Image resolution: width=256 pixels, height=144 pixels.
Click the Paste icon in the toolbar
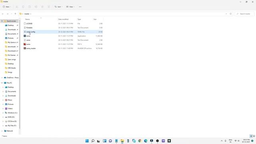tap(30, 7)
